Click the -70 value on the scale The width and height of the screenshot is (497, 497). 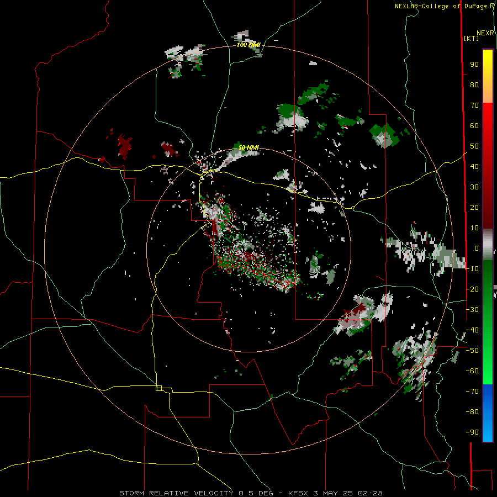[x=472, y=392]
